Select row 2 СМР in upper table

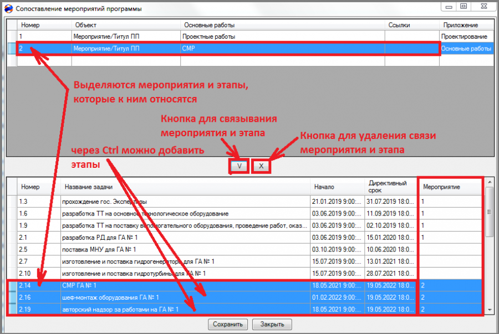tap(250, 48)
